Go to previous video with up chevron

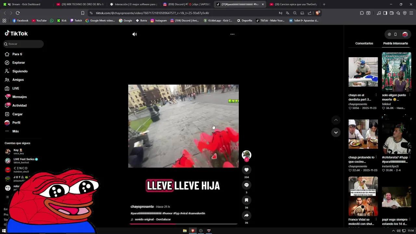pyautogui.click(x=336, y=120)
